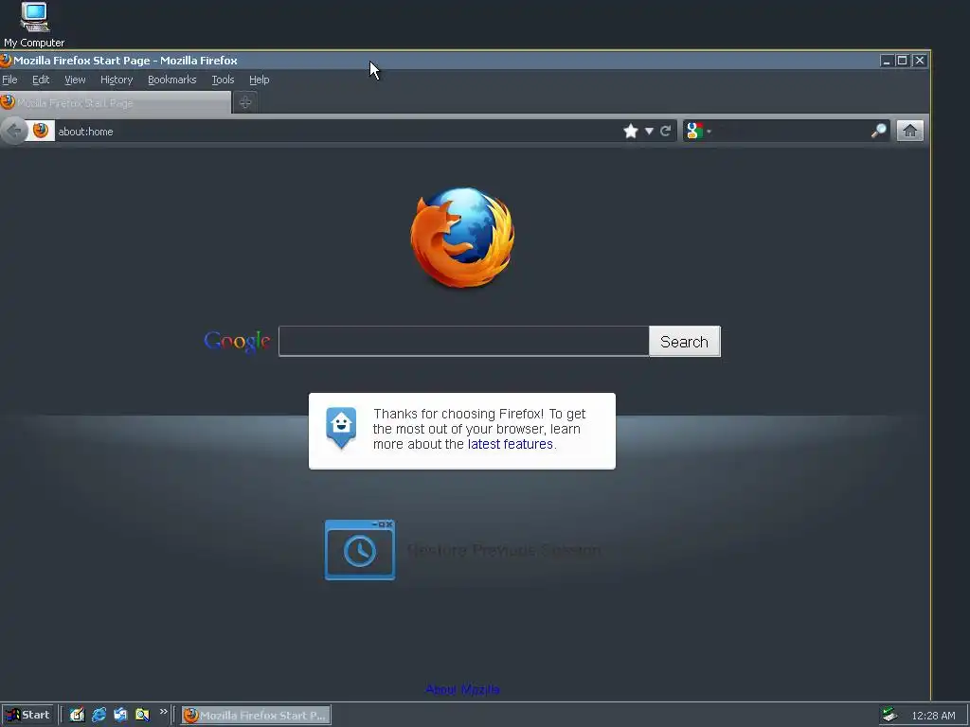Click the back navigation arrow
970x727 pixels.
13,131
